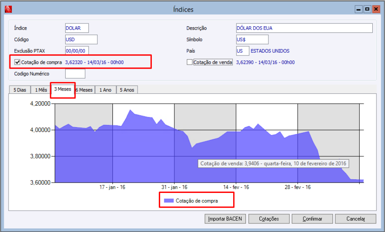Click the Exclusão PTAX date field

tap(77, 51)
